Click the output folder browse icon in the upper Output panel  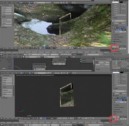pyautogui.click(x=125, y=21)
